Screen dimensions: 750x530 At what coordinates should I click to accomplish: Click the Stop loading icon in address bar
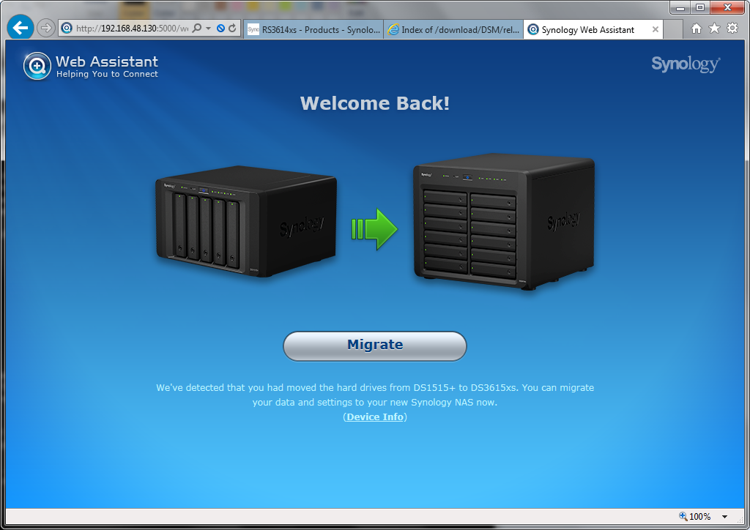click(x=220, y=29)
